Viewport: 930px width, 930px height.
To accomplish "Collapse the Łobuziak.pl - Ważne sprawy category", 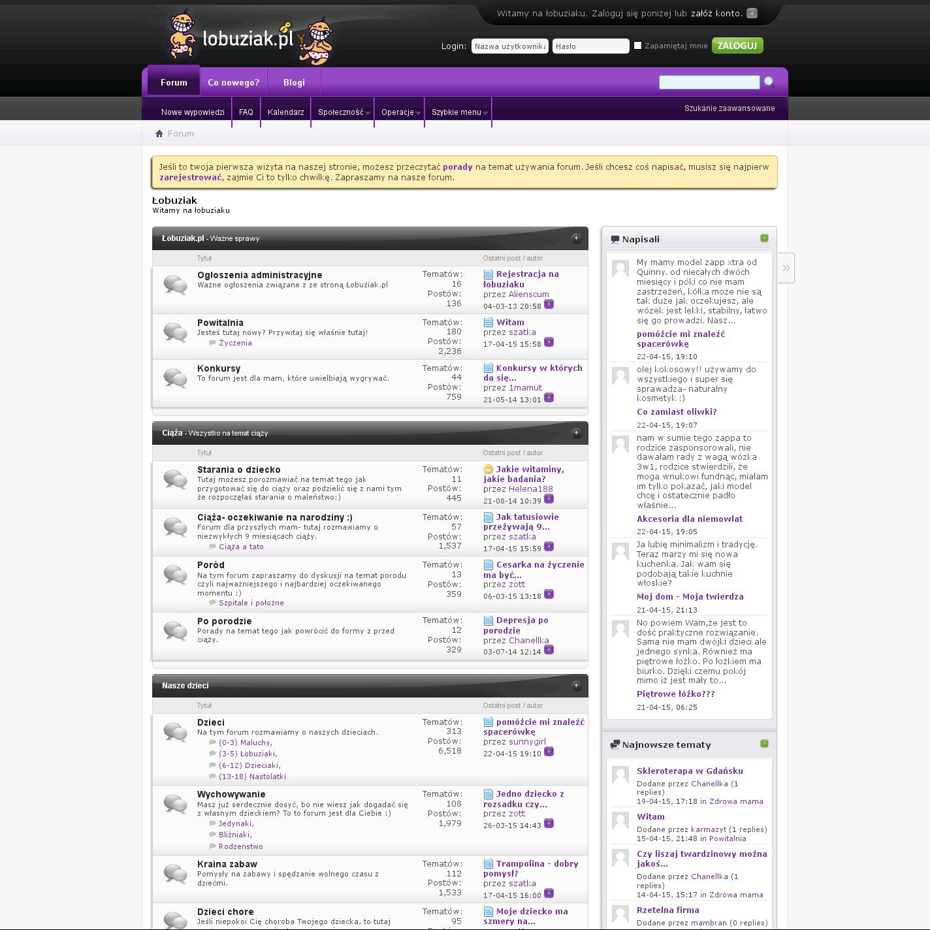I will 576,238.
